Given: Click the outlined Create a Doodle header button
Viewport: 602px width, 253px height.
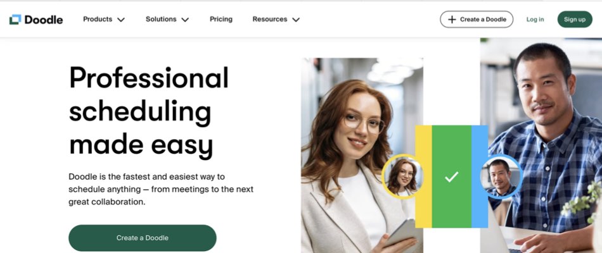Looking at the screenshot, I should pos(477,19).
